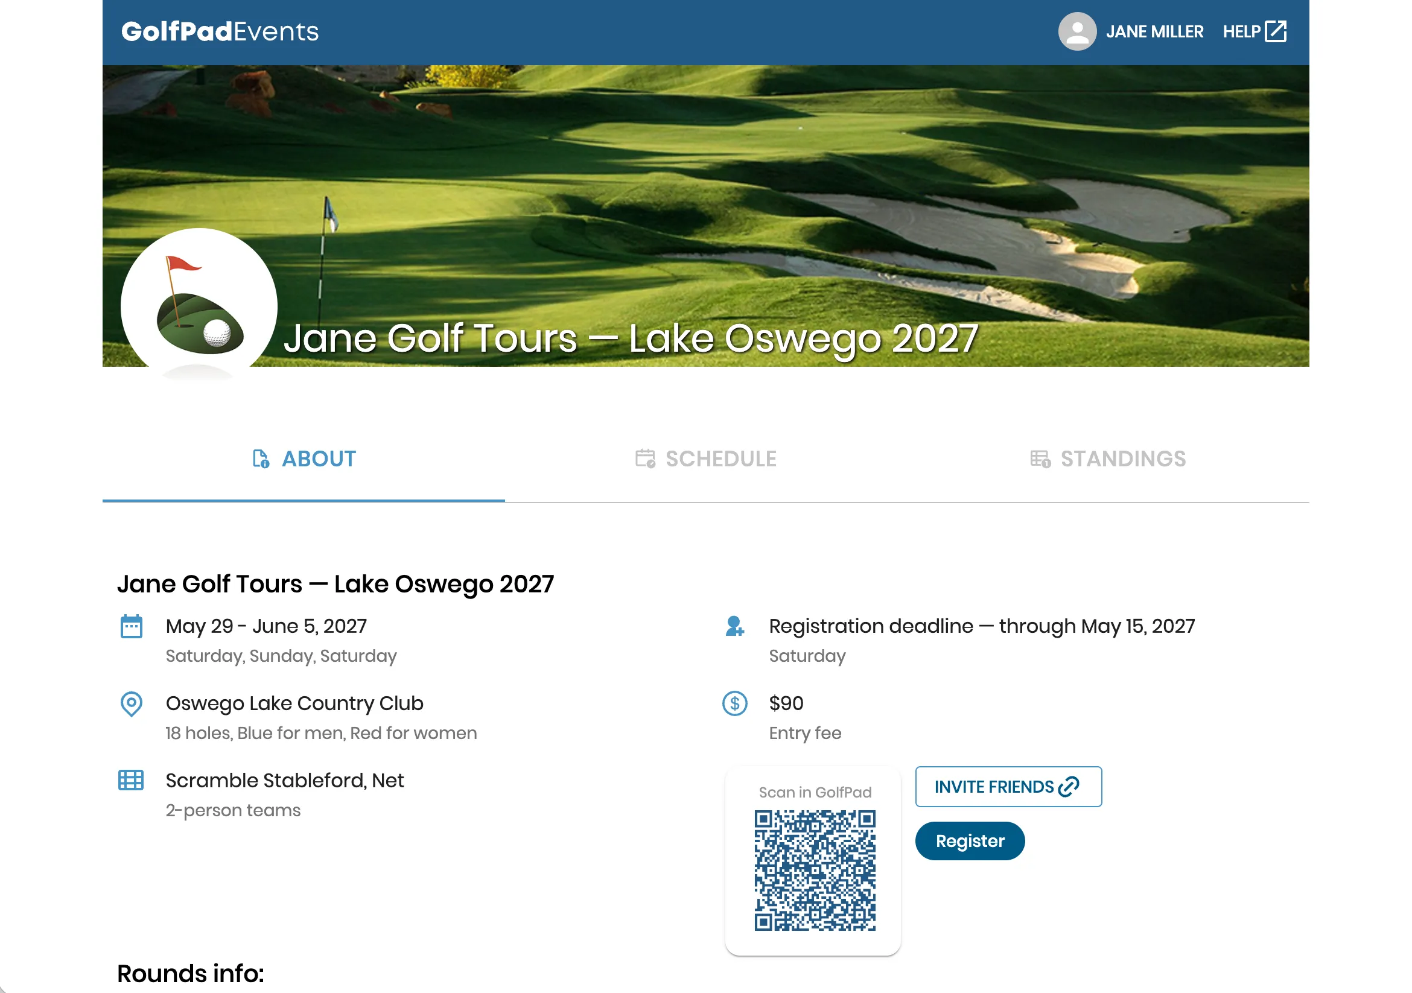Click the 'Rounds info:' heading
The image size is (1412, 993).
pyautogui.click(x=191, y=973)
